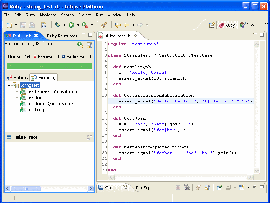This screenshot has width=270, height=203.
Task: Open the Debug dropdown arrow
Action: (64, 25)
